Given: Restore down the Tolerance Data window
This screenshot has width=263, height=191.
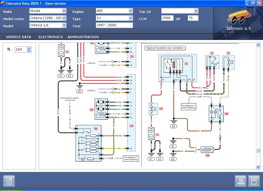Looking at the screenshot, I should point(254,3).
